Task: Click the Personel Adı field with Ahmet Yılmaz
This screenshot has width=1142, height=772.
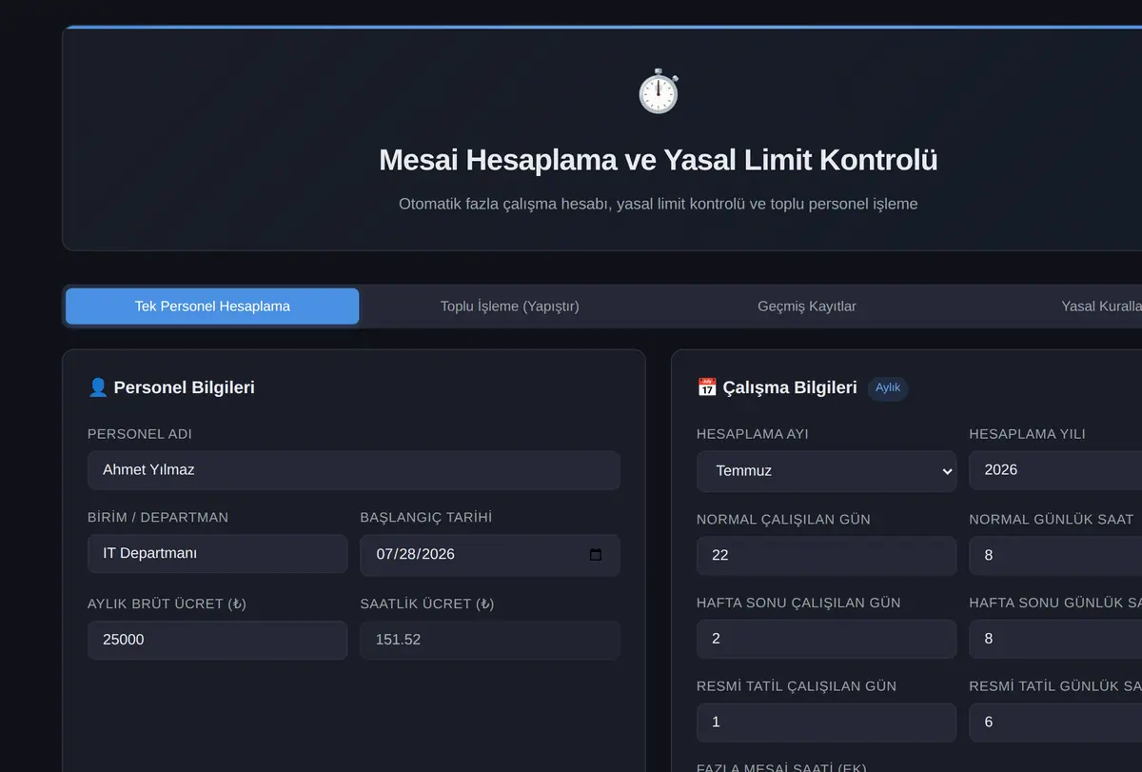Action: tap(354, 470)
